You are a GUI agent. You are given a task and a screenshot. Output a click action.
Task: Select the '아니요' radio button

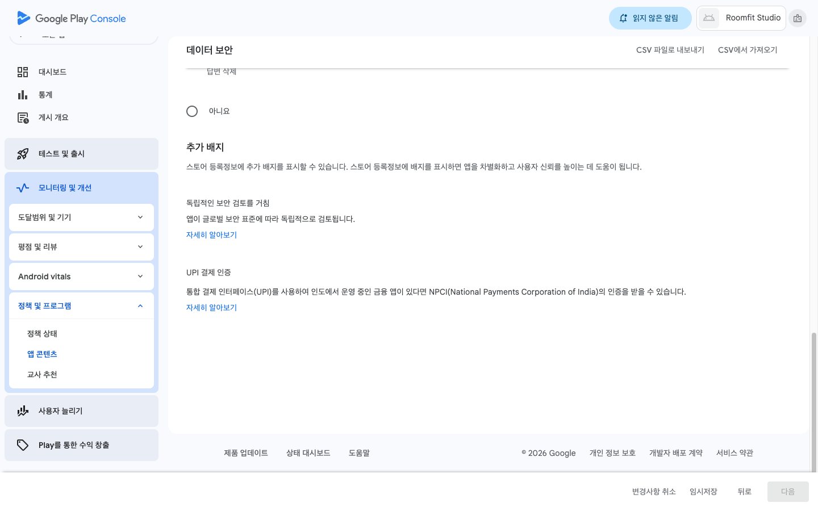[x=192, y=111]
